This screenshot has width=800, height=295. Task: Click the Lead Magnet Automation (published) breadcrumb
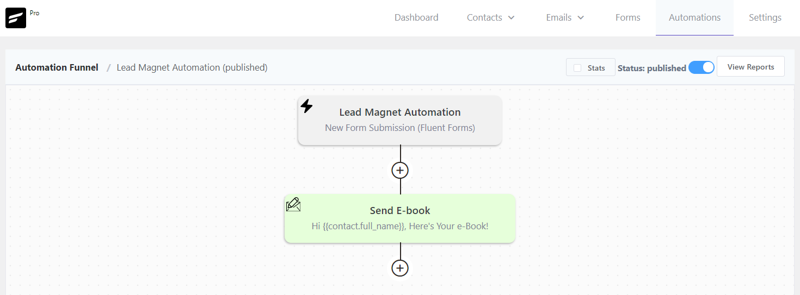click(192, 67)
